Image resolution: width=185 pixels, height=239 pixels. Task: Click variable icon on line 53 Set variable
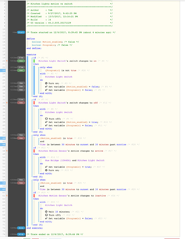point(46,167)
